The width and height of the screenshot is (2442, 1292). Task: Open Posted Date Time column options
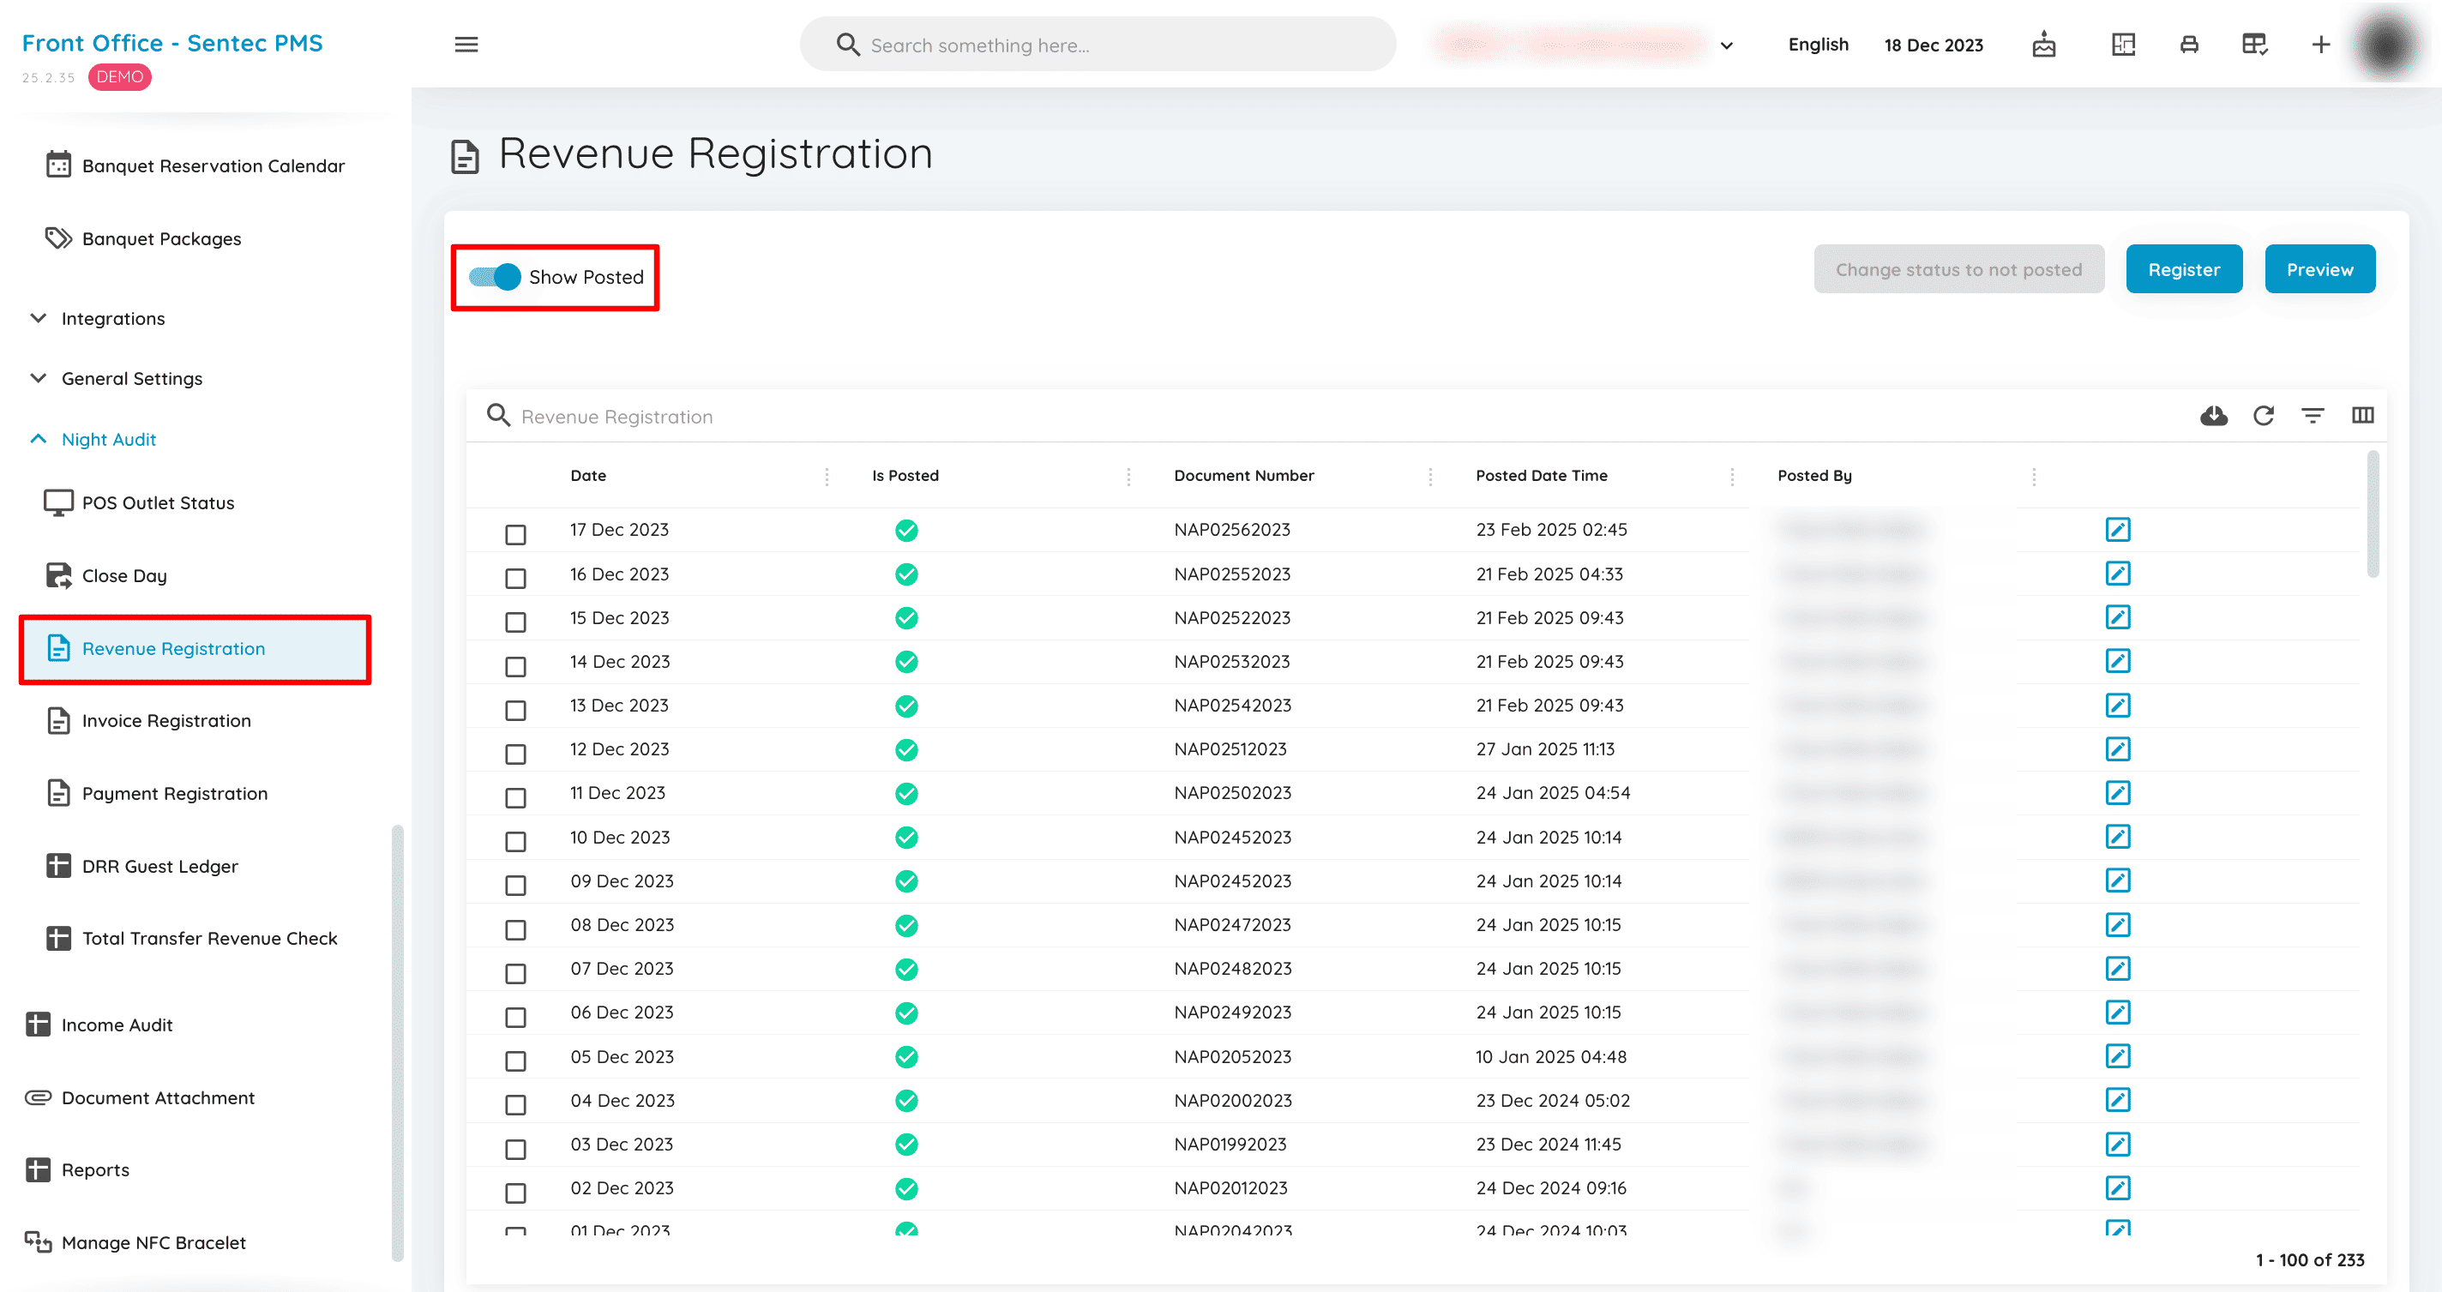1731,477
